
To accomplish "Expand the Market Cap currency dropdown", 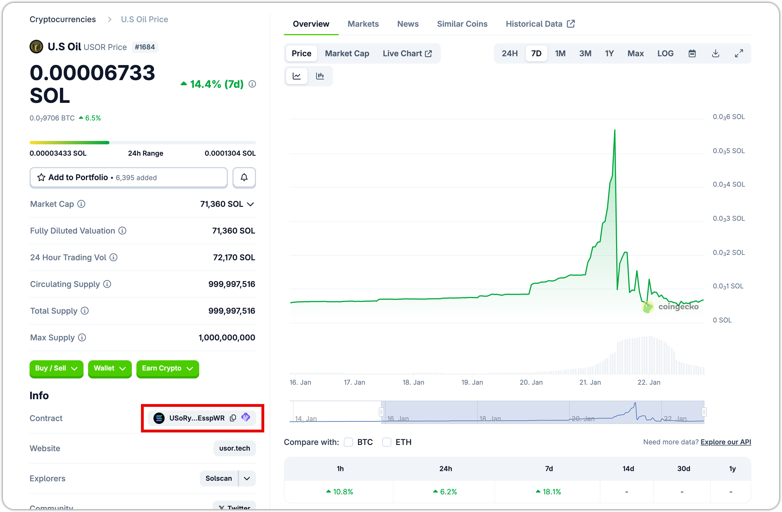I will click(251, 204).
